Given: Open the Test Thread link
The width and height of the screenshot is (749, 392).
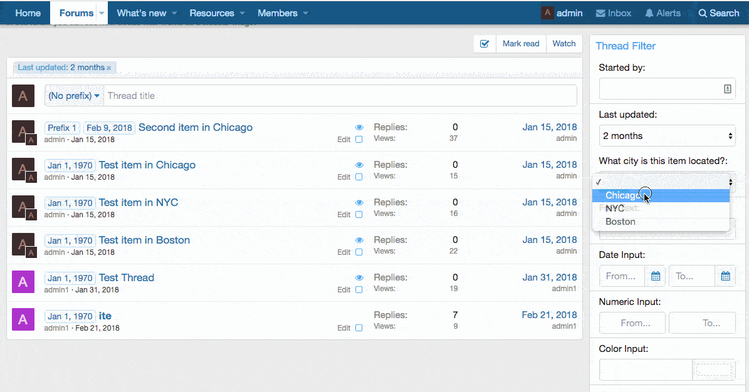Looking at the screenshot, I should [x=126, y=278].
